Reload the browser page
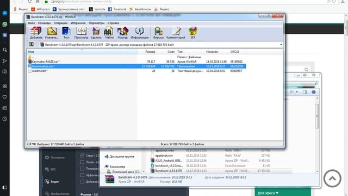 point(30,1)
